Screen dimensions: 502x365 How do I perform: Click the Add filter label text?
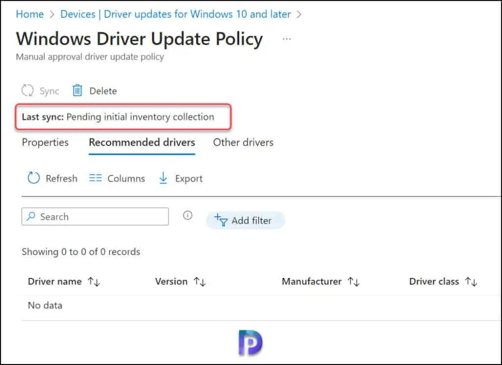tap(251, 221)
